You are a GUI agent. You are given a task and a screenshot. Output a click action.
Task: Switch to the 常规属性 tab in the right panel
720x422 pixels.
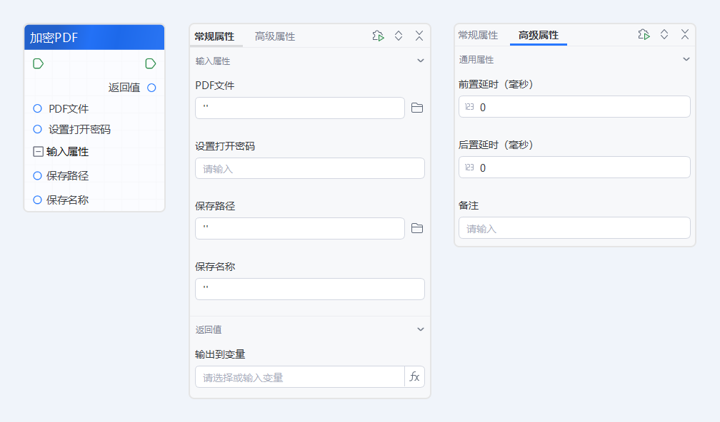coord(477,34)
